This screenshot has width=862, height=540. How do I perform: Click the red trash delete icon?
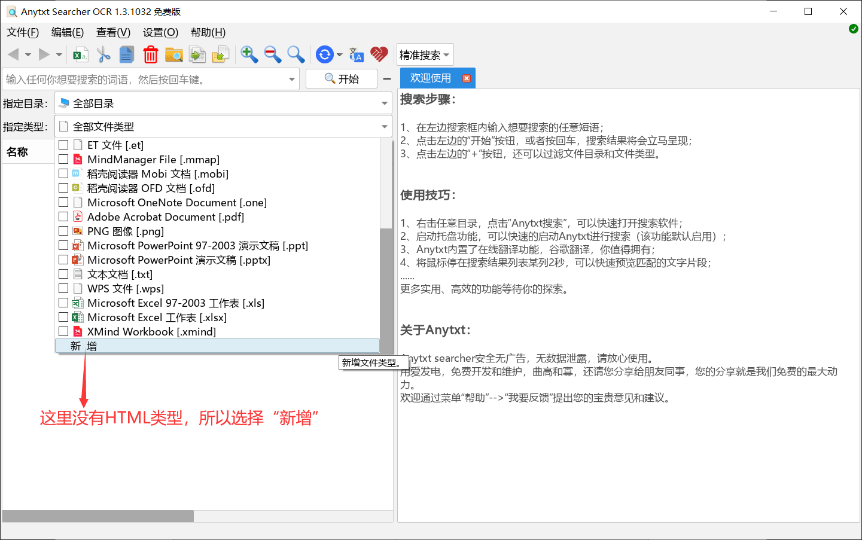pyautogui.click(x=151, y=54)
